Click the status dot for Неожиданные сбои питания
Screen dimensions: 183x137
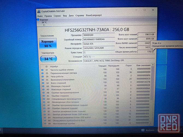pyautogui.click(x=44, y=102)
